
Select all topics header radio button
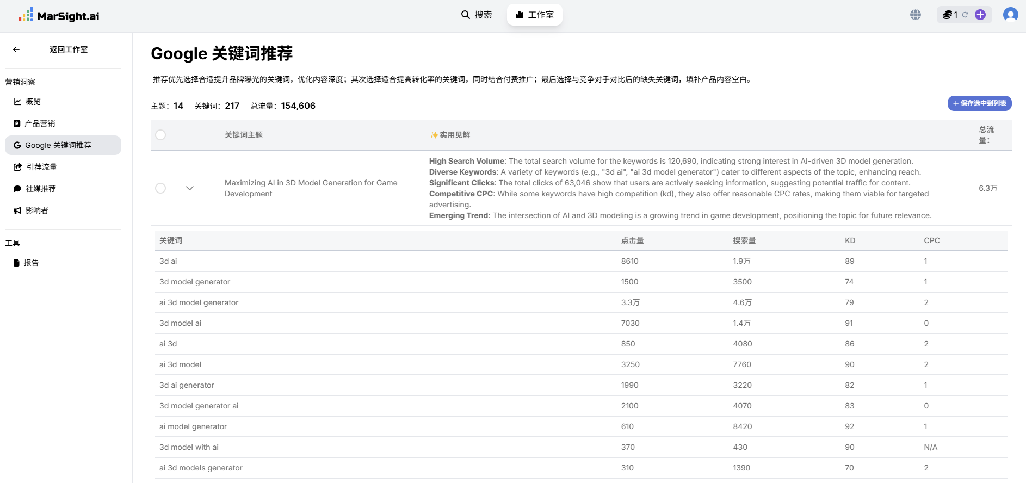pos(160,135)
